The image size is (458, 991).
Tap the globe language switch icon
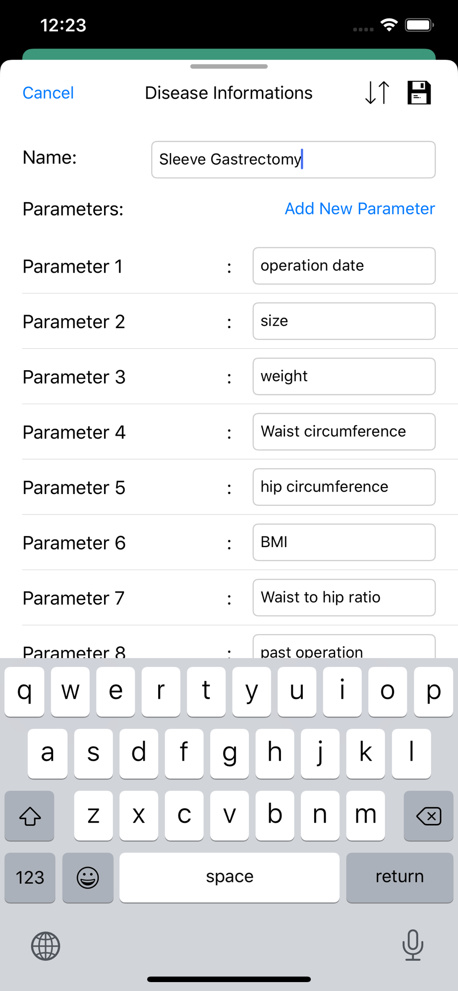click(x=46, y=946)
